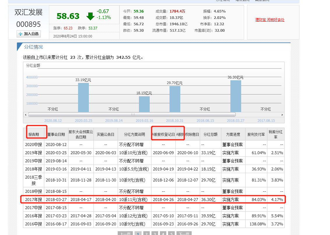Click the 方案进度 column header
This screenshot has height=235, width=330.
(233, 134)
